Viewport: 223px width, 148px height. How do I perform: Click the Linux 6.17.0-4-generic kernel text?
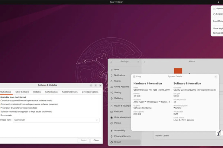coord(184,120)
